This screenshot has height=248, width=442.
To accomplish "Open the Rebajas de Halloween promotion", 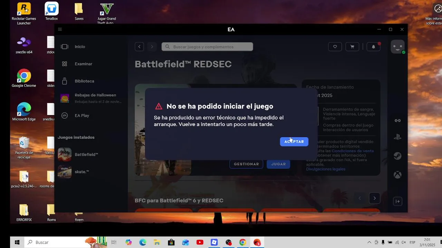I will coord(90,98).
